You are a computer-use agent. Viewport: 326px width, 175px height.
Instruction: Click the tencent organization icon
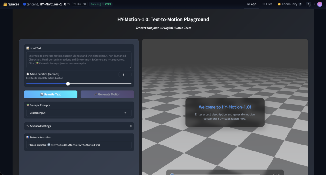25,4
